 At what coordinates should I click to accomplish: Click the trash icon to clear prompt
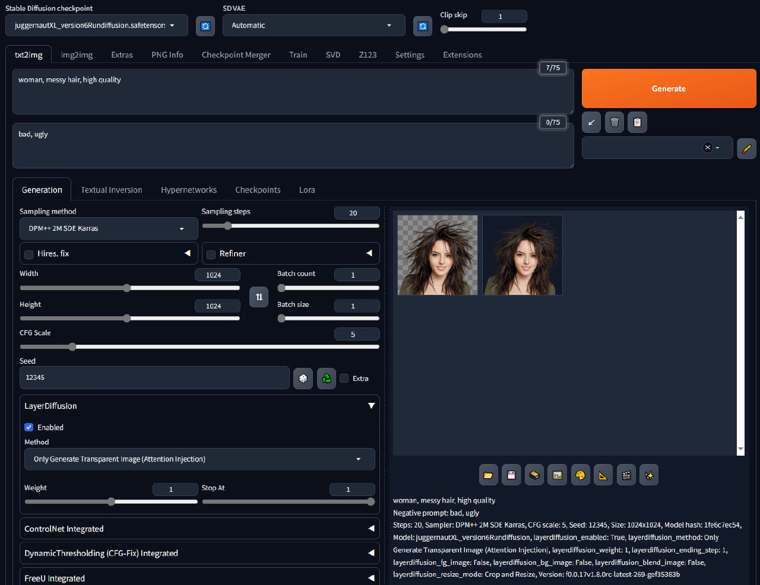pyautogui.click(x=615, y=122)
